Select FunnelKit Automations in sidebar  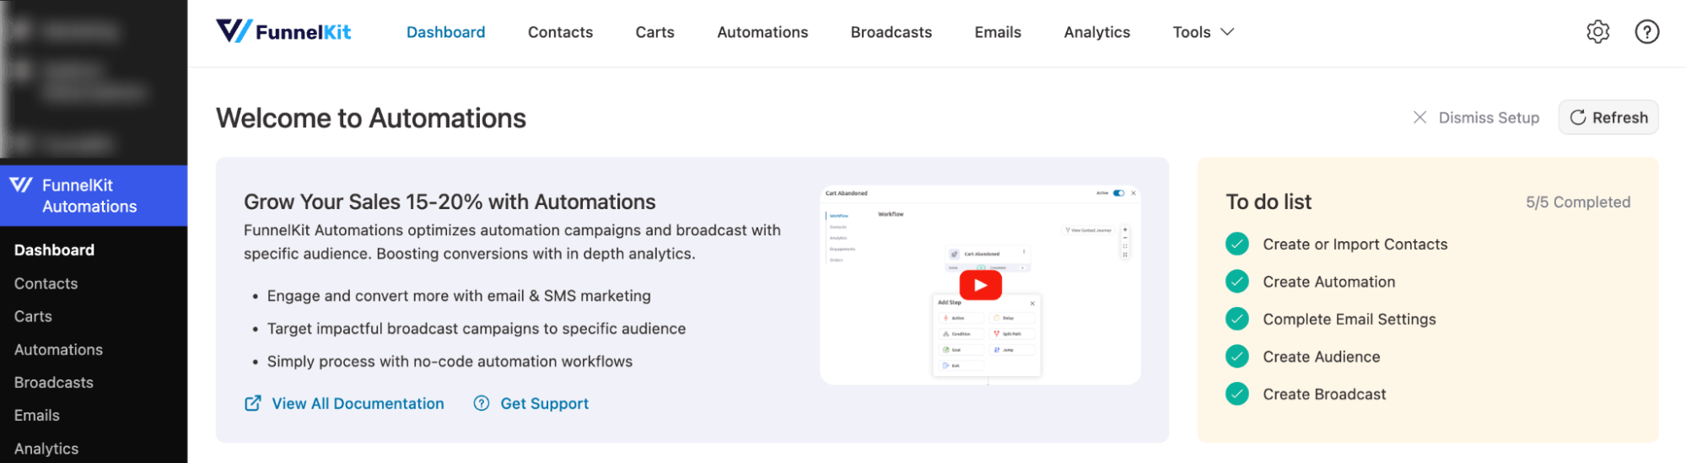[94, 196]
